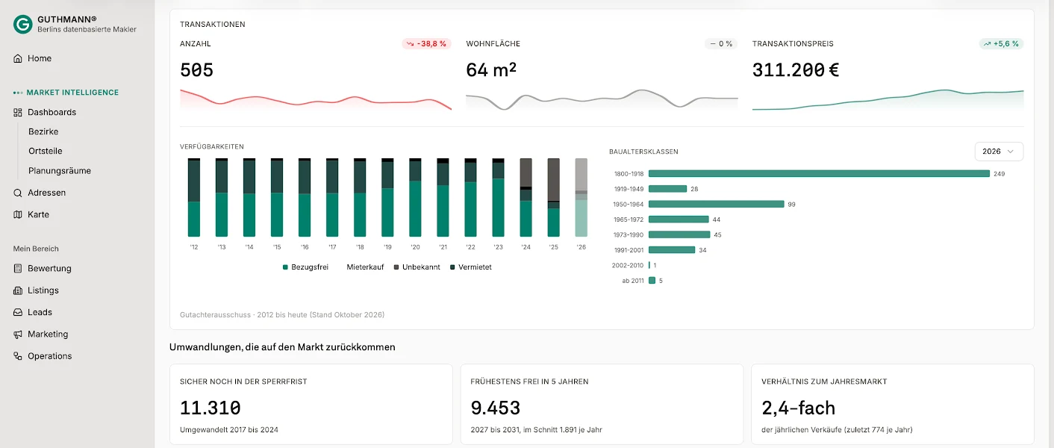Click the Umwandlungen section heading
Viewport: 1054px width, 448px height.
tap(282, 347)
